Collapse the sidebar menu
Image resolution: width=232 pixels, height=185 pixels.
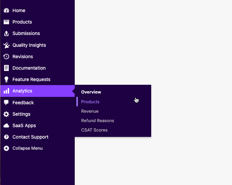(x=27, y=148)
